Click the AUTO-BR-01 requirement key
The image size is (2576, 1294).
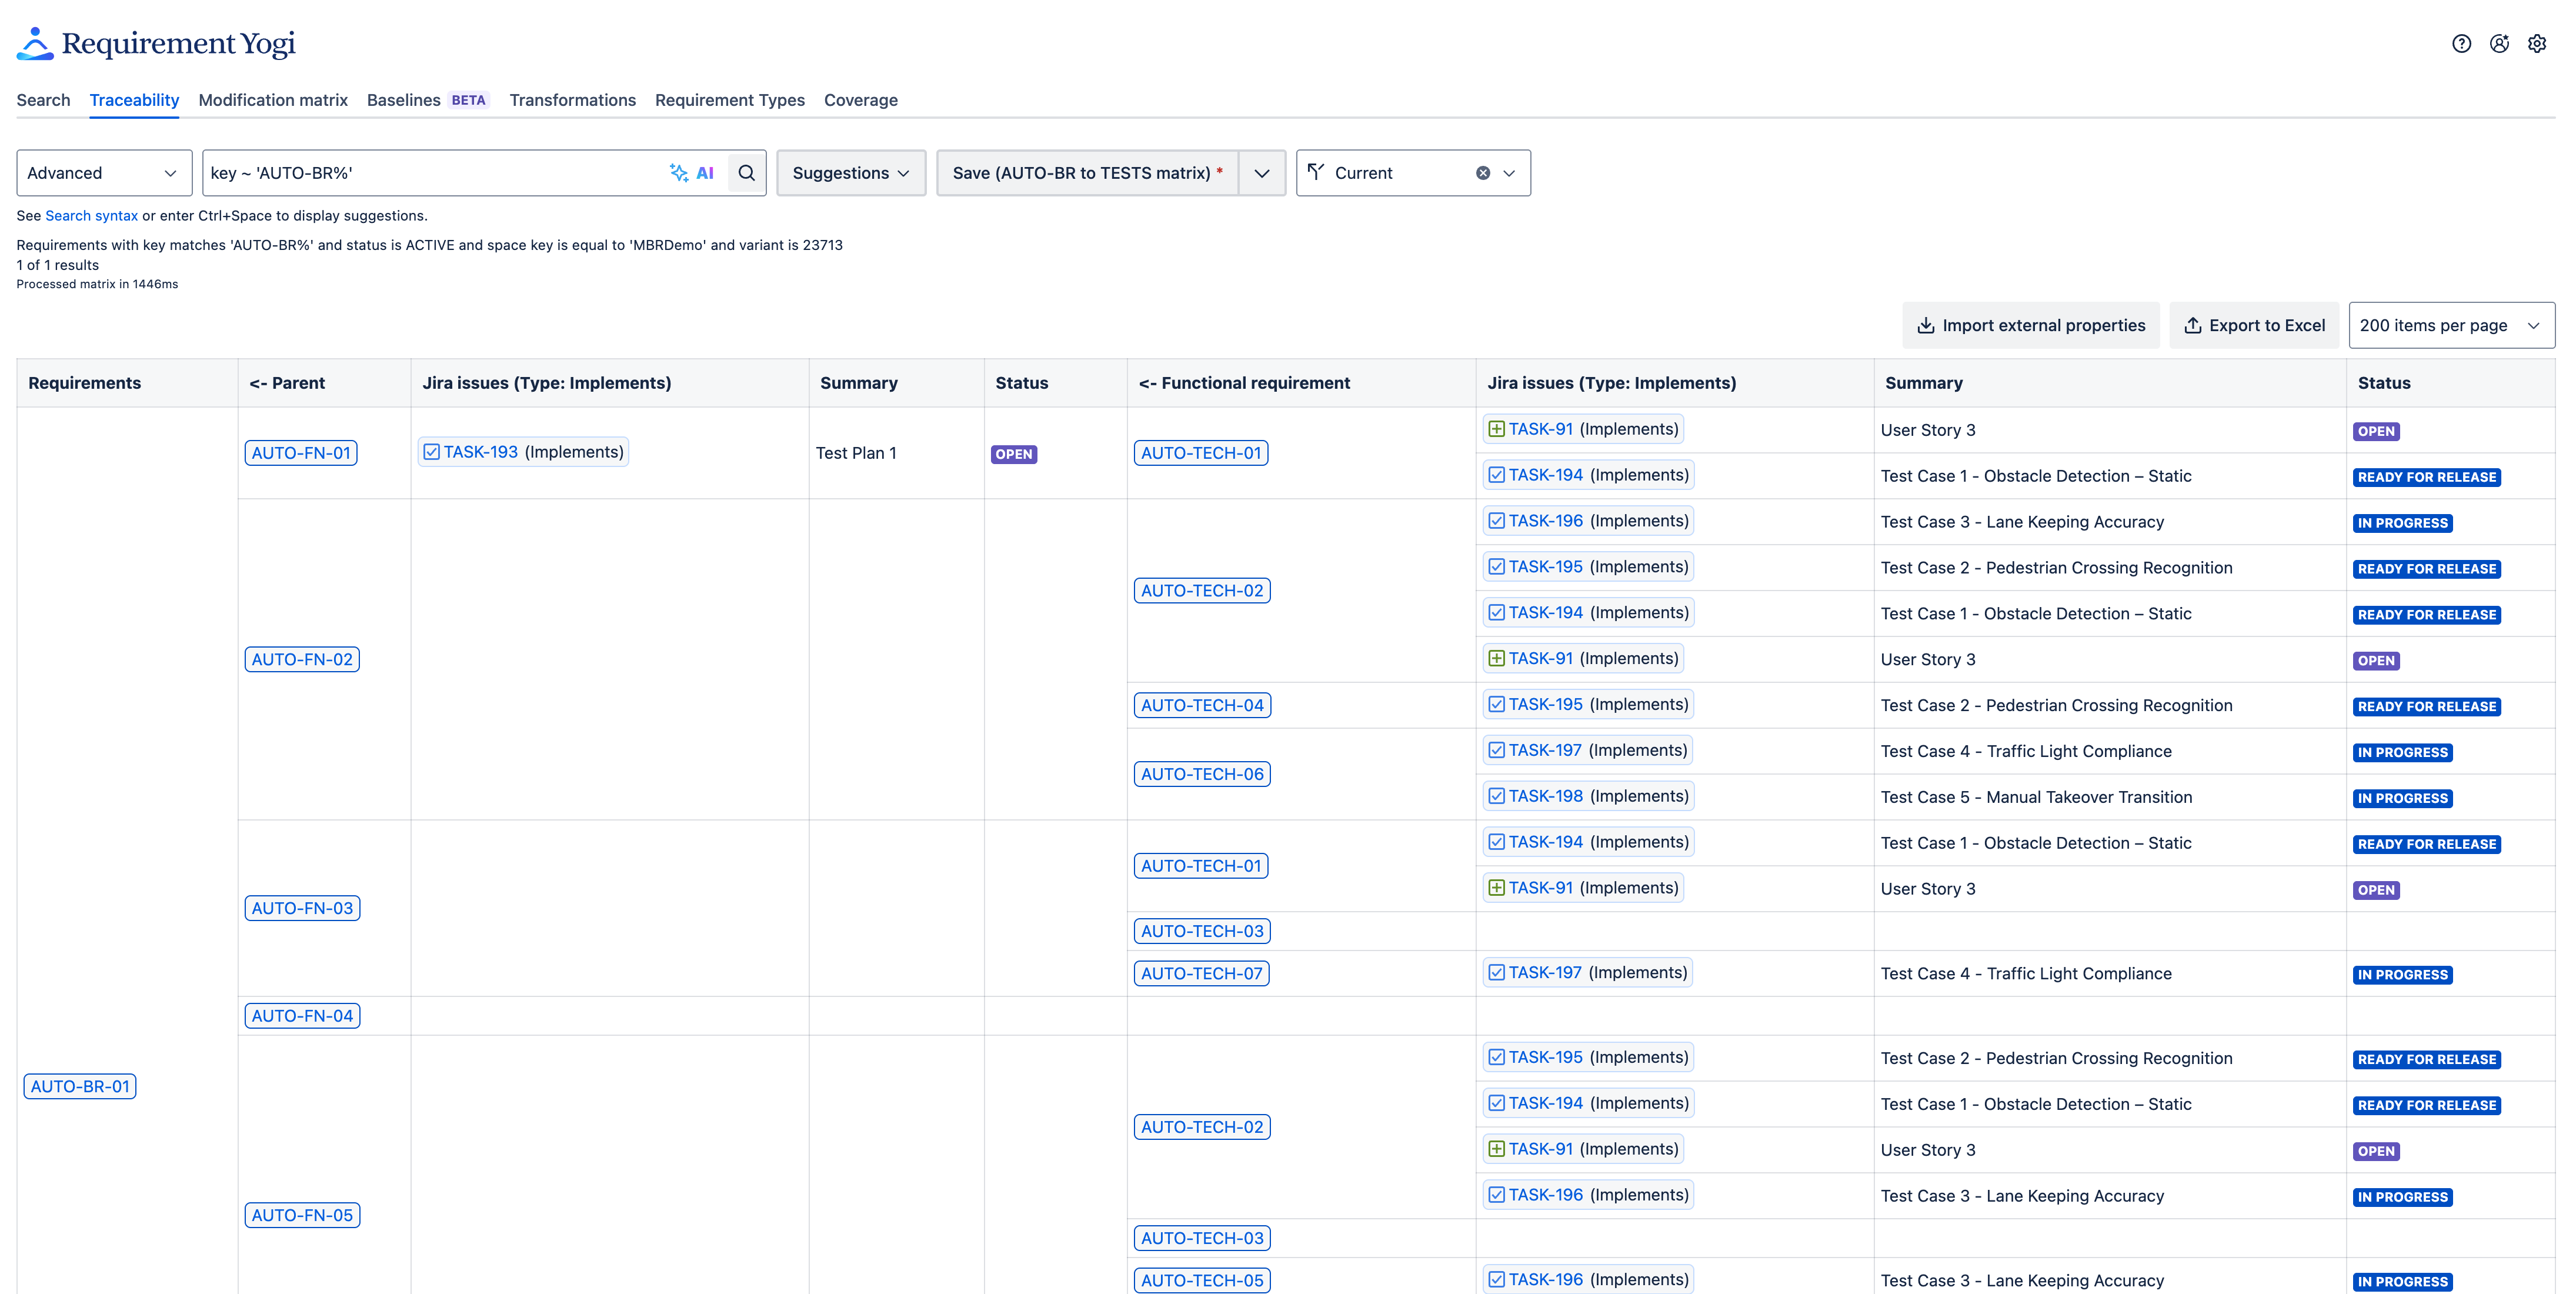click(80, 1086)
